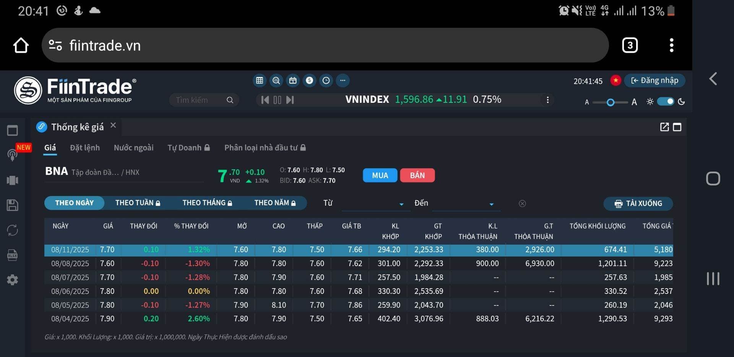The width and height of the screenshot is (734, 357).
Task: Open the table grid icon in top toolbar
Action: [x=260, y=80]
